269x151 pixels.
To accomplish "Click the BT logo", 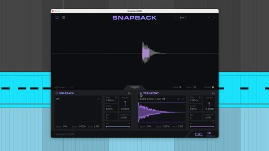I will tap(199, 134).
